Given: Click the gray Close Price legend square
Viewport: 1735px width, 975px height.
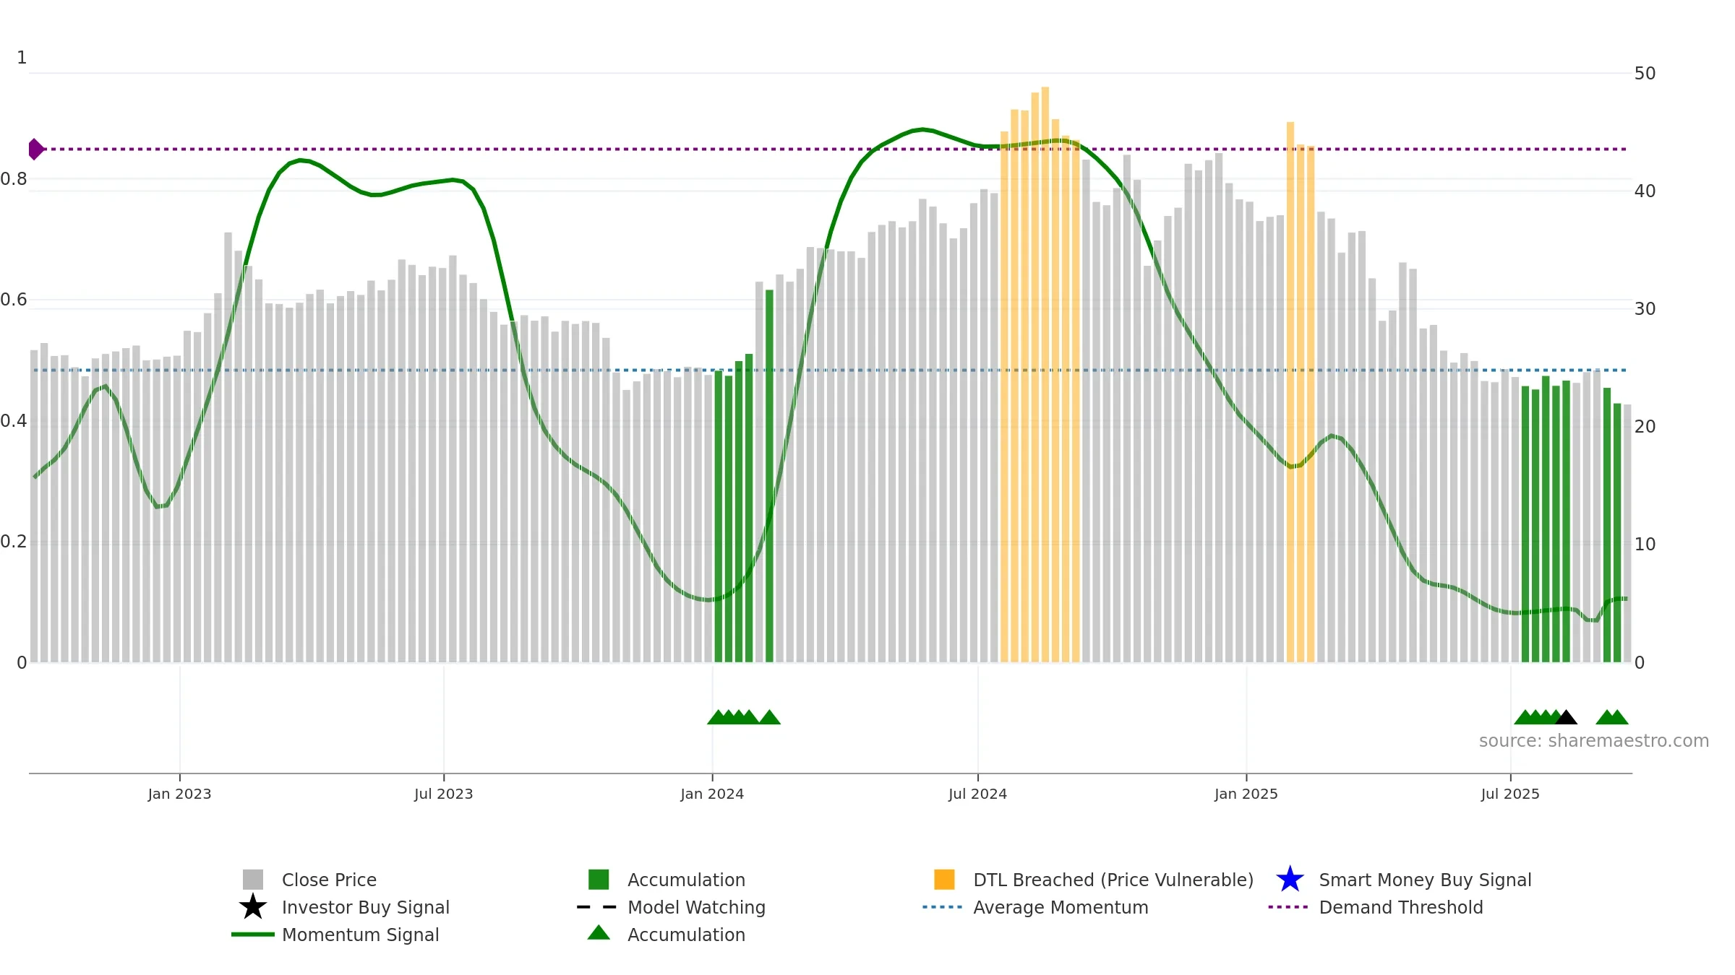Looking at the screenshot, I should tap(253, 880).
